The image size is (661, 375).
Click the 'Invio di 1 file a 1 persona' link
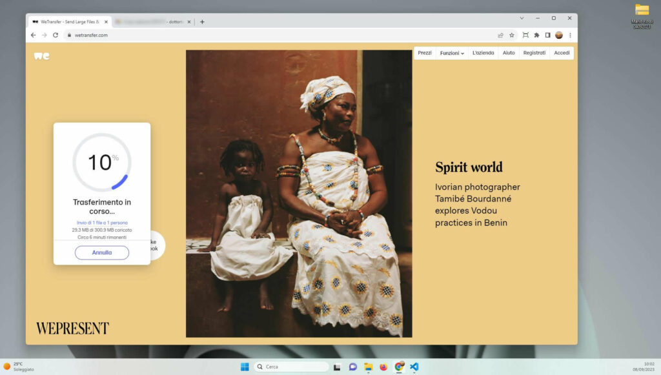click(x=102, y=223)
